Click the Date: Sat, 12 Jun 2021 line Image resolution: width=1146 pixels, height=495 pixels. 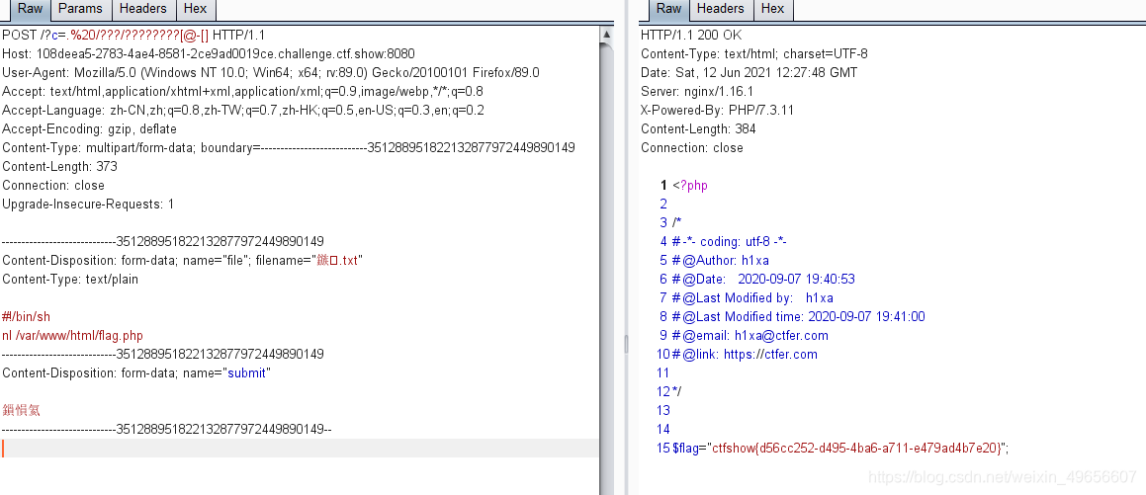tap(749, 73)
